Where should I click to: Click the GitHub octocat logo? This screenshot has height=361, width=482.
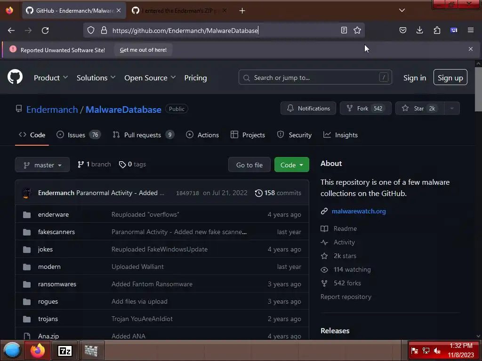(x=15, y=77)
